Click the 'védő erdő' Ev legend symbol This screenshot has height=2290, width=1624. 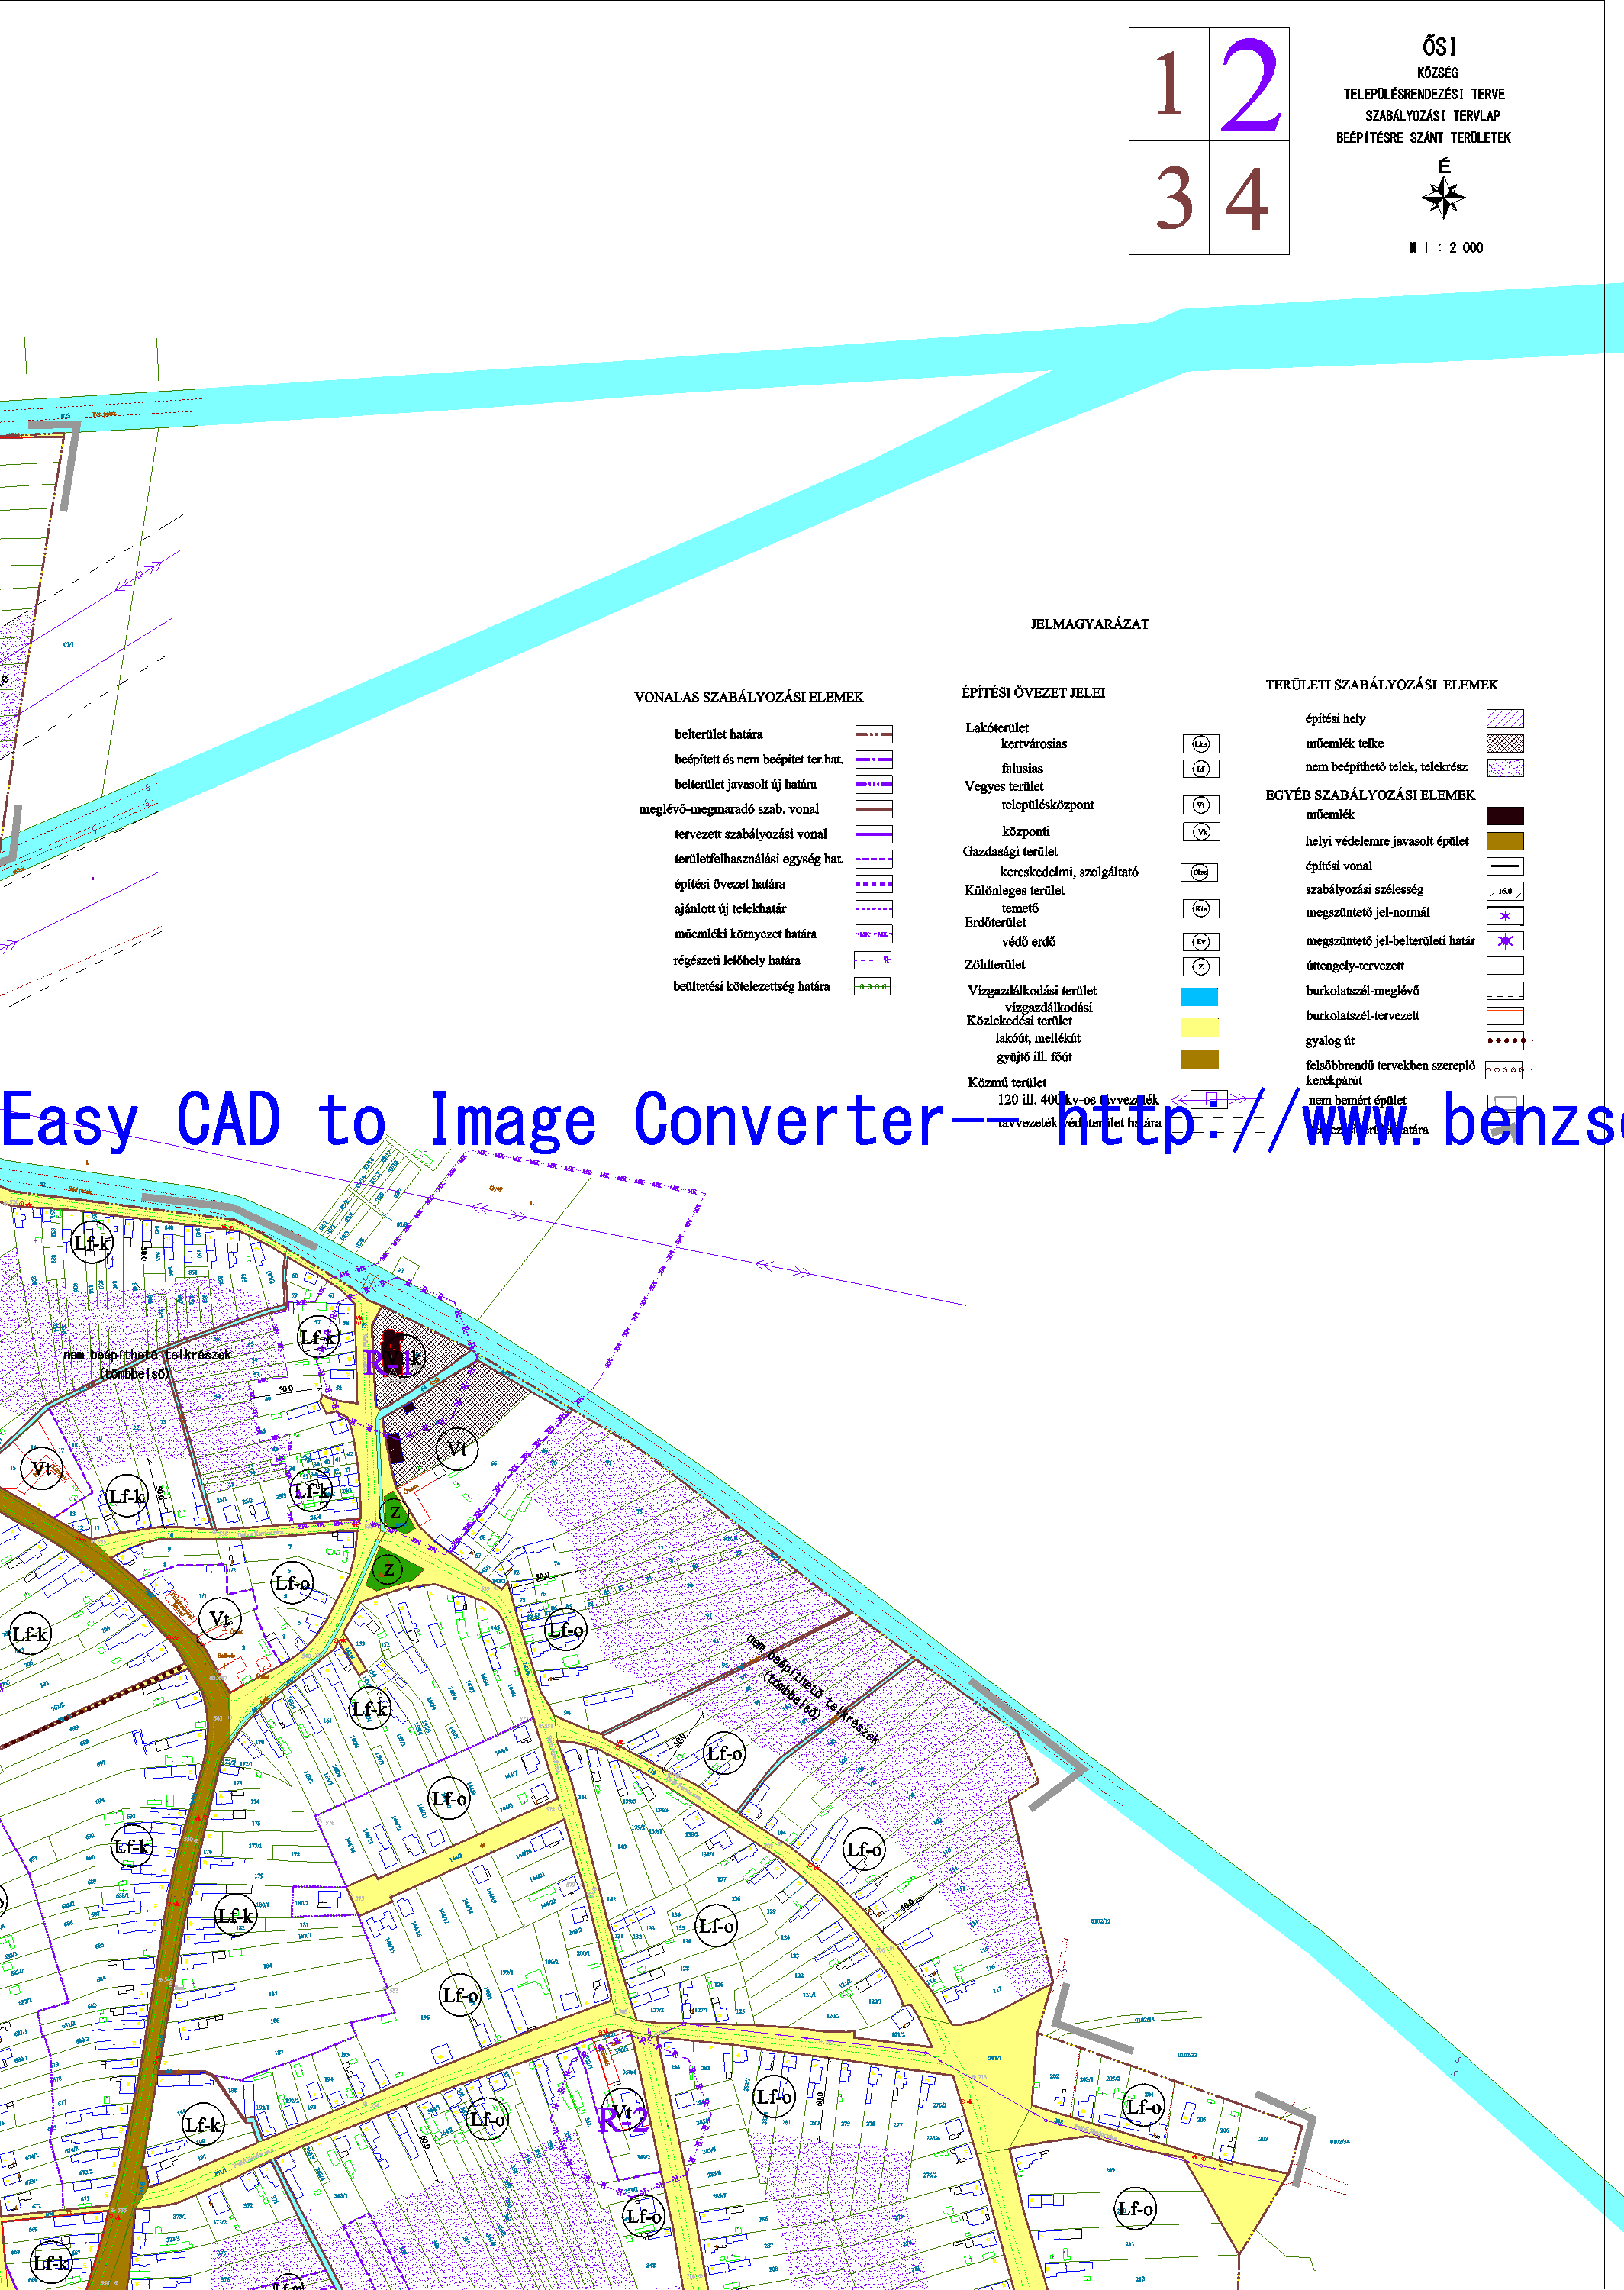(1200, 942)
